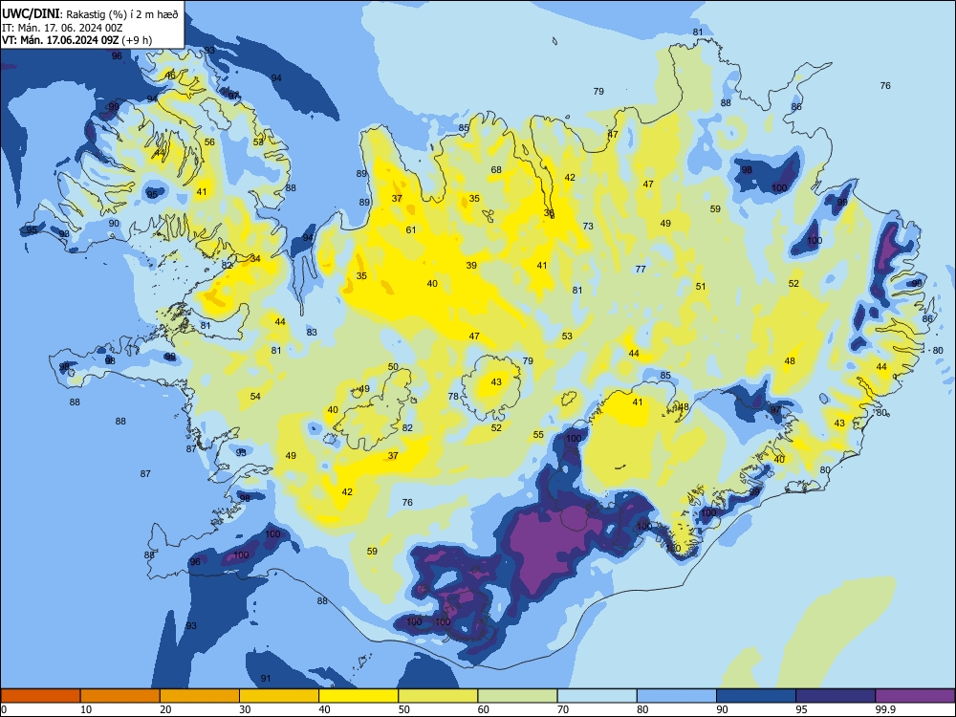Click the legend label "10" under the colour bar
The height and width of the screenshot is (717, 956).
click(x=86, y=709)
